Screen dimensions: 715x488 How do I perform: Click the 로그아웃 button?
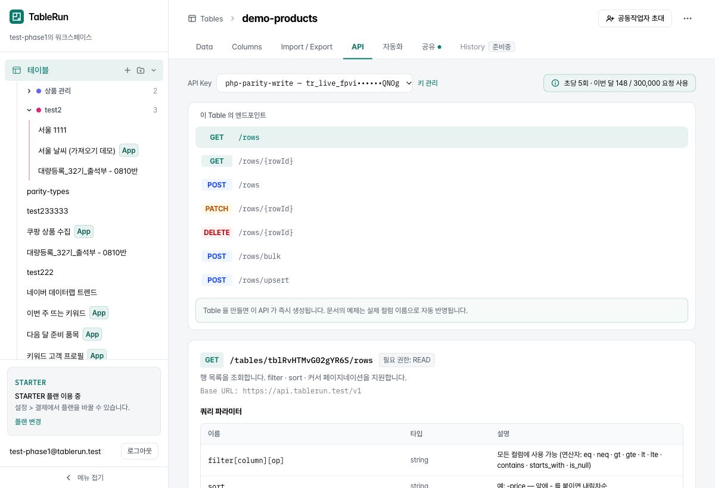pos(140,451)
